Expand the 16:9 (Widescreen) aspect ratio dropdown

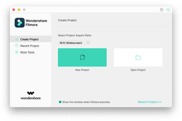tap(74, 43)
